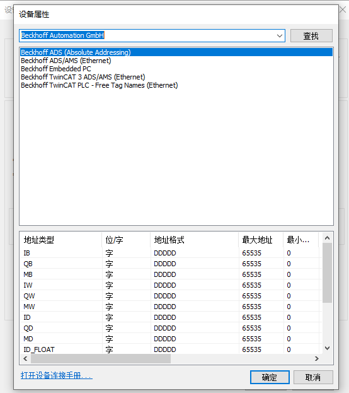
Task: Confirm with the 确定 button
Action: point(270,377)
